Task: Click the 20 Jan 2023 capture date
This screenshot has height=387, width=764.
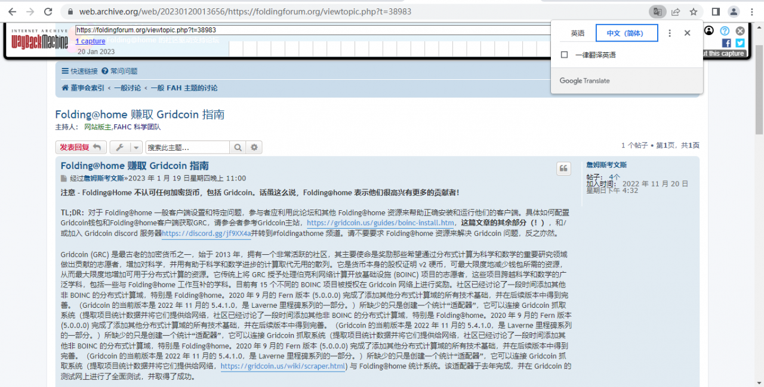Action: (95, 51)
